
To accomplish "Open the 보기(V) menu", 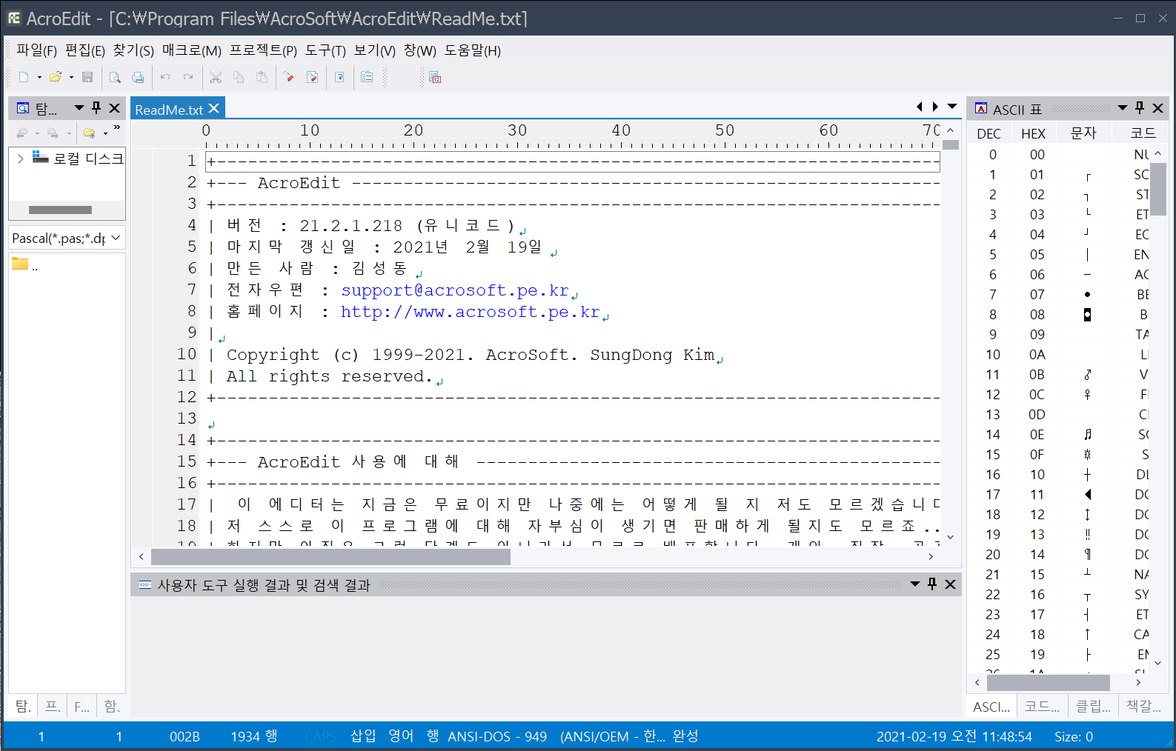I will point(374,50).
